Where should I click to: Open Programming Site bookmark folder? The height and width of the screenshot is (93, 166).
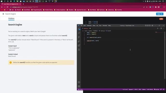click(x=37, y=10)
